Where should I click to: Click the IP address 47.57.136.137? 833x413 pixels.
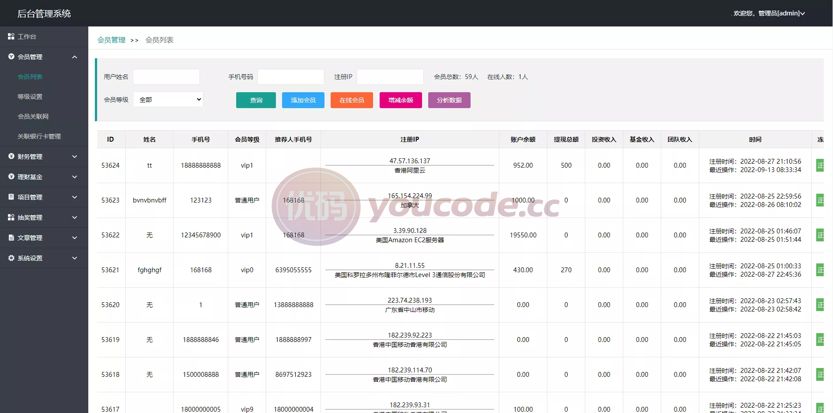[x=410, y=161]
